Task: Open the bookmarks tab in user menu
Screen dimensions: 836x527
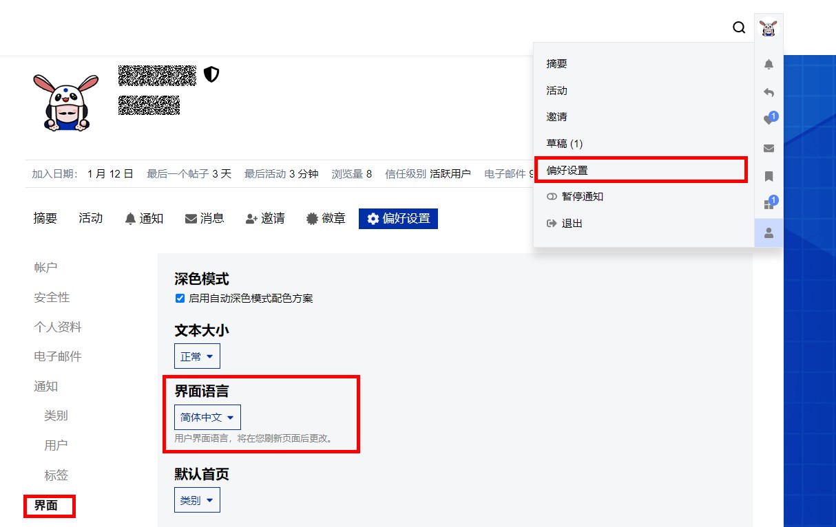Action: (x=769, y=177)
